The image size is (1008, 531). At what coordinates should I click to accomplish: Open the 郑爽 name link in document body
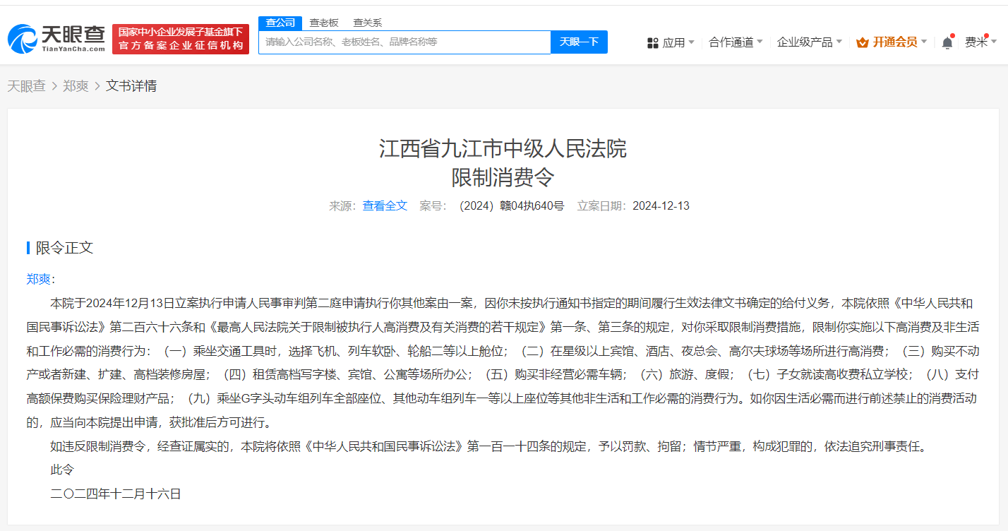click(38, 279)
